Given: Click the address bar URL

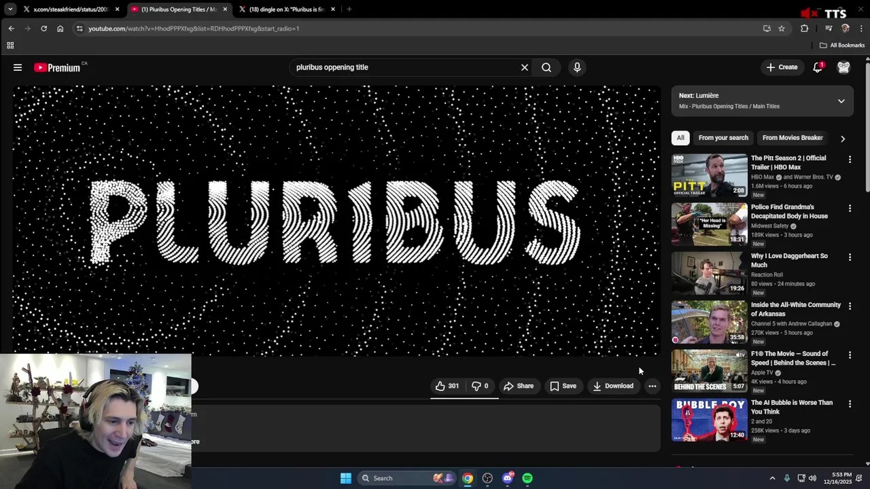Looking at the screenshot, I should click(194, 29).
